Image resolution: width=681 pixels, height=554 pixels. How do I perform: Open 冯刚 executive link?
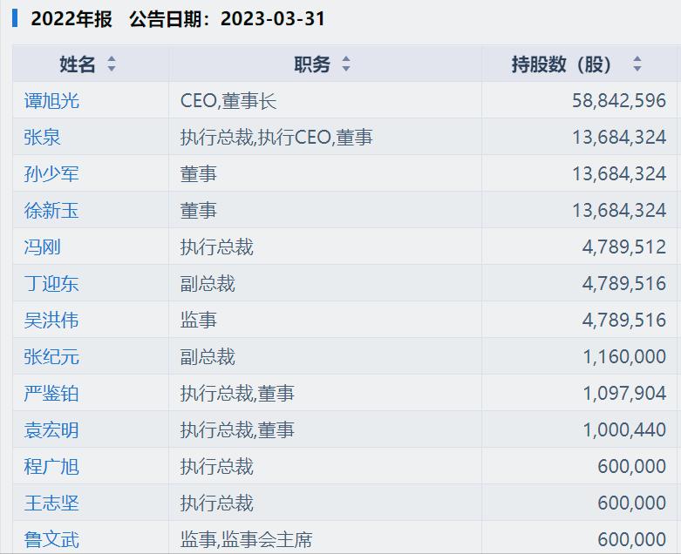pos(43,247)
